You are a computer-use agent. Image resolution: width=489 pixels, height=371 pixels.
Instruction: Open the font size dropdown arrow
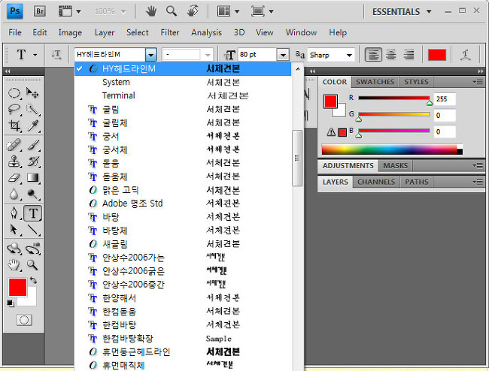283,55
